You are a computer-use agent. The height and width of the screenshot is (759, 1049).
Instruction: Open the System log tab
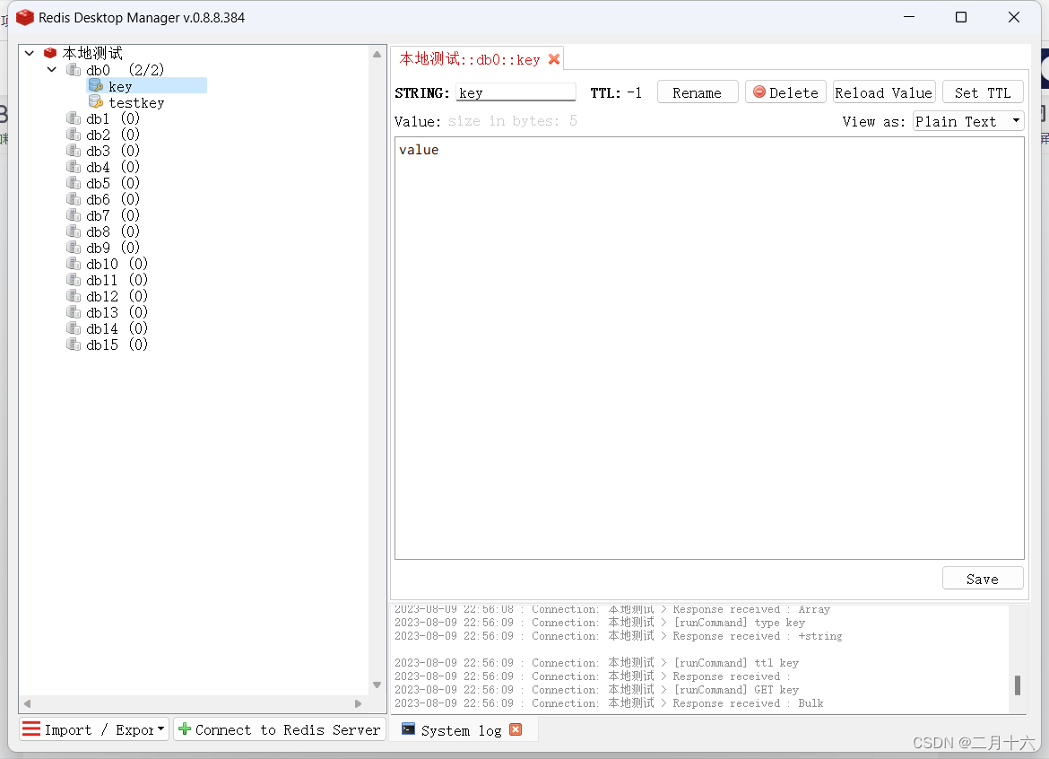point(461,730)
